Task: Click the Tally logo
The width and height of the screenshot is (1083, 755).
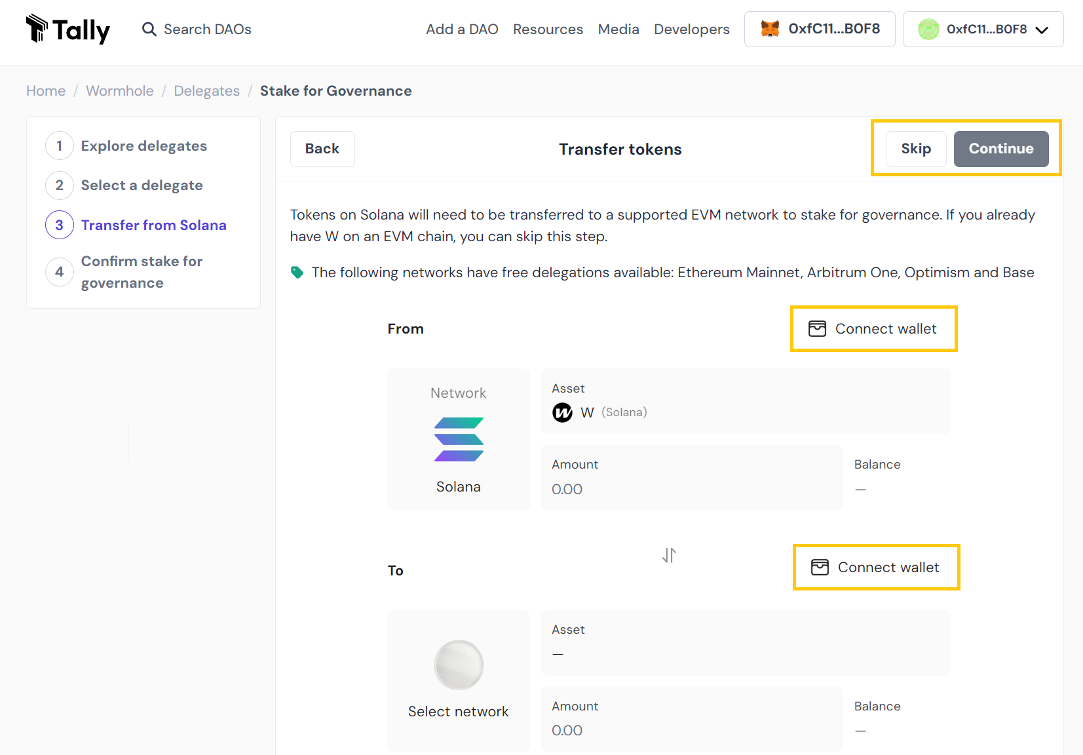Action: [68, 29]
